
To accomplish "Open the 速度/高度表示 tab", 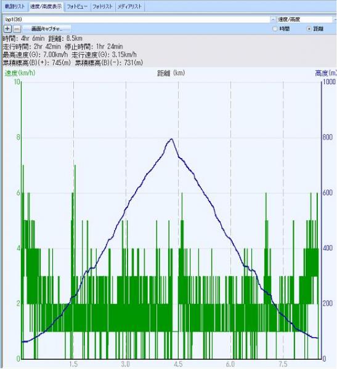I will (x=46, y=6).
